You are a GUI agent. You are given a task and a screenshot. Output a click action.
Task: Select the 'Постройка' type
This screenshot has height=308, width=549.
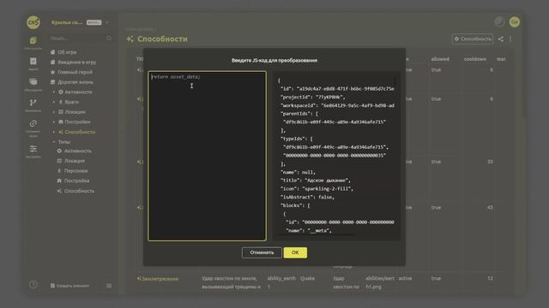76,181
